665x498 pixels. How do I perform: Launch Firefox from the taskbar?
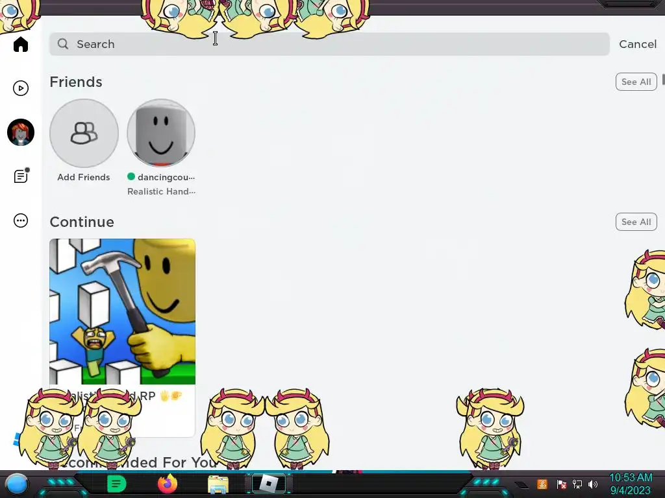167,484
